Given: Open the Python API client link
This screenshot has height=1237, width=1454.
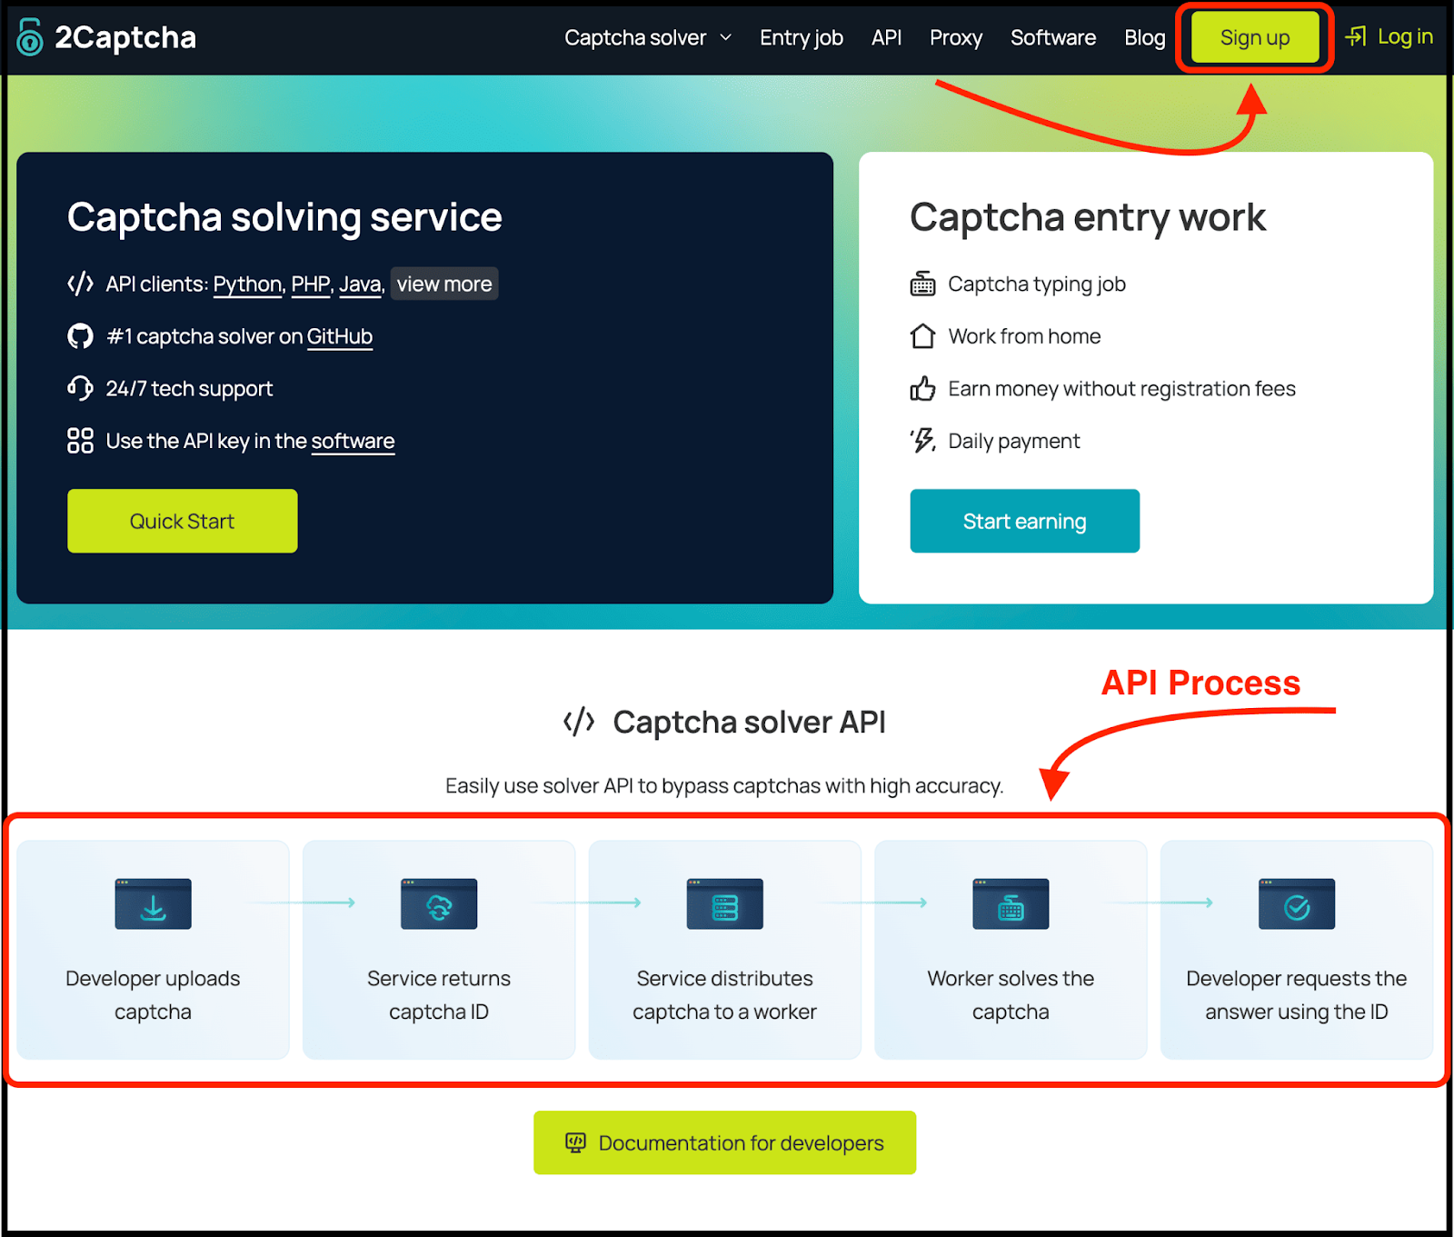Looking at the screenshot, I should point(246,283).
